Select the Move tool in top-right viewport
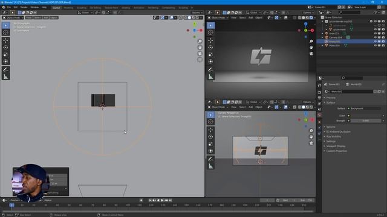 [x=210, y=40]
